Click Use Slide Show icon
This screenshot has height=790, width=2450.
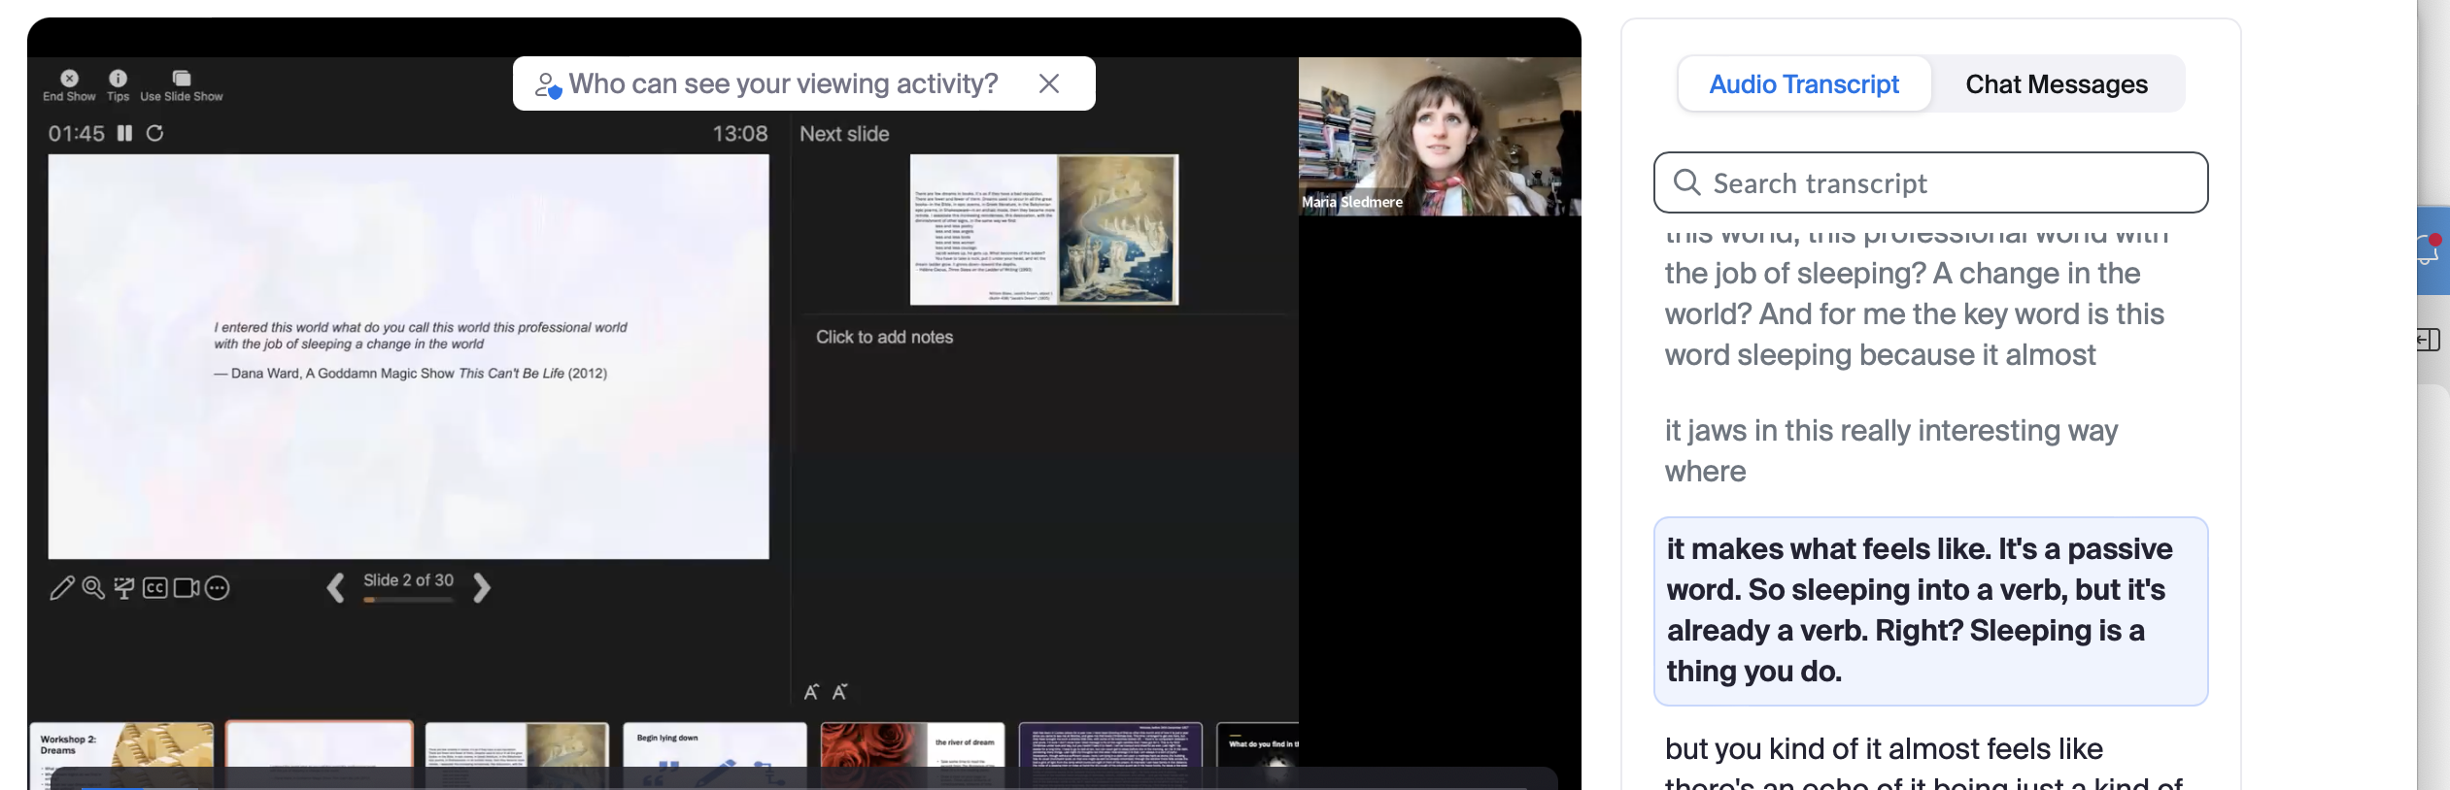[181, 79]
